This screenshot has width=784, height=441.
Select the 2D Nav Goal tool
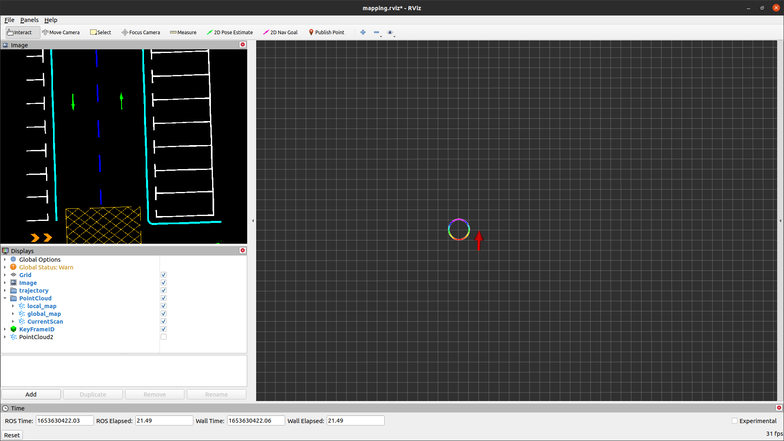click(281, 32)
